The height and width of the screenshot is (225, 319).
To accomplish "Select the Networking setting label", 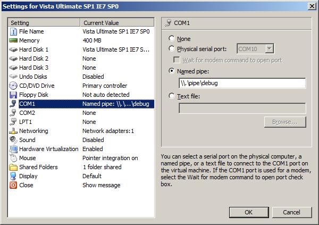I will click(x=33, y=131).
